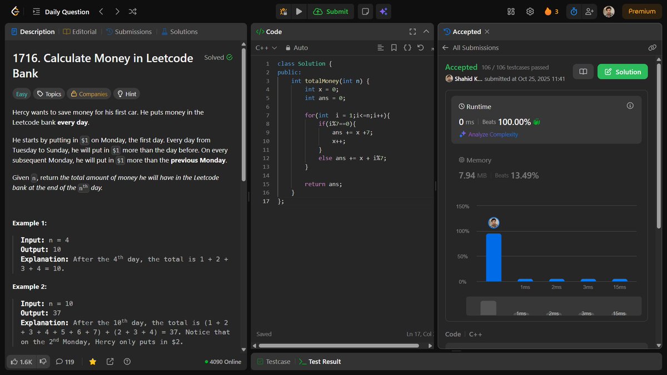Click Analyze Complexity link
The height and width of the screenshot is (375, 667).
click(x=489, y=134)
